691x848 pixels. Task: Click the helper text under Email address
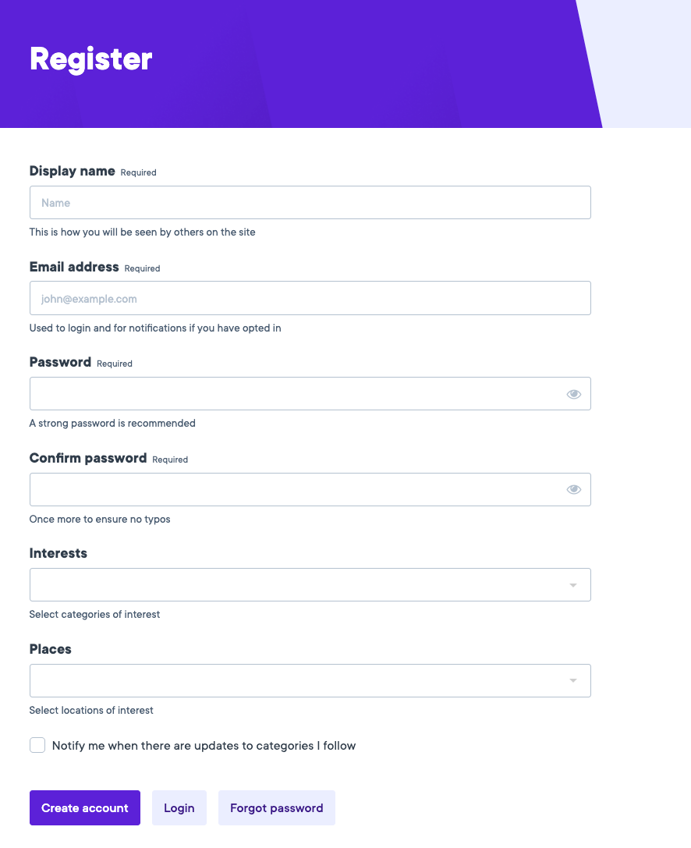[x=155, y=328]
